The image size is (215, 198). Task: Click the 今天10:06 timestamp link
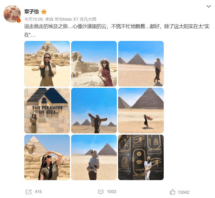click(34, 19)
